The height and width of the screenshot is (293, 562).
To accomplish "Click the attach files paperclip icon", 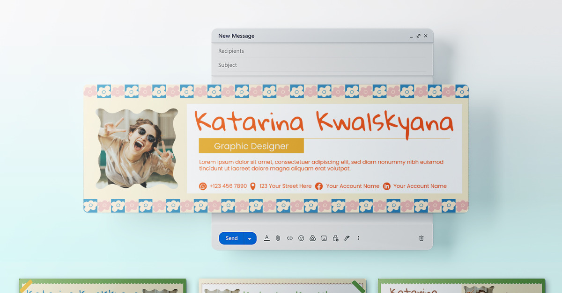I will 278,238.
